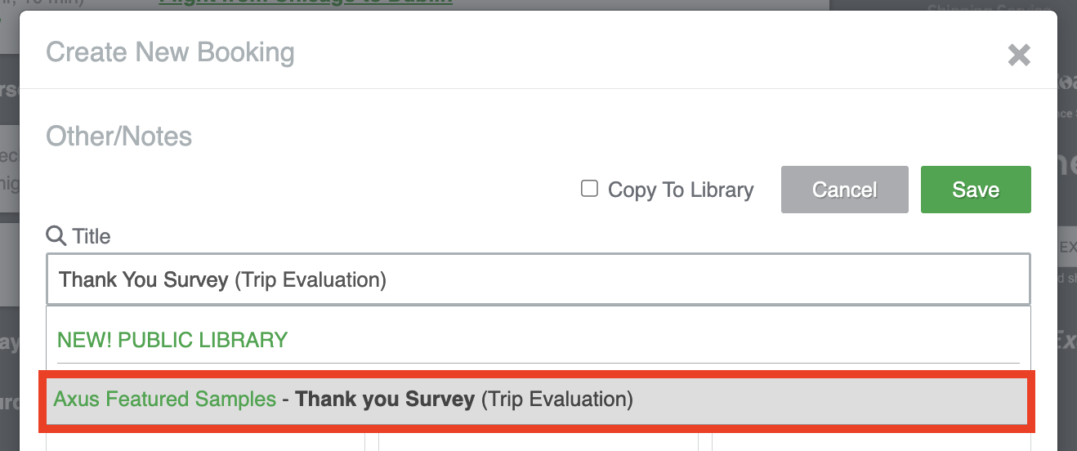
Task: Focus the Title search input field
Action: pos(538,279)
